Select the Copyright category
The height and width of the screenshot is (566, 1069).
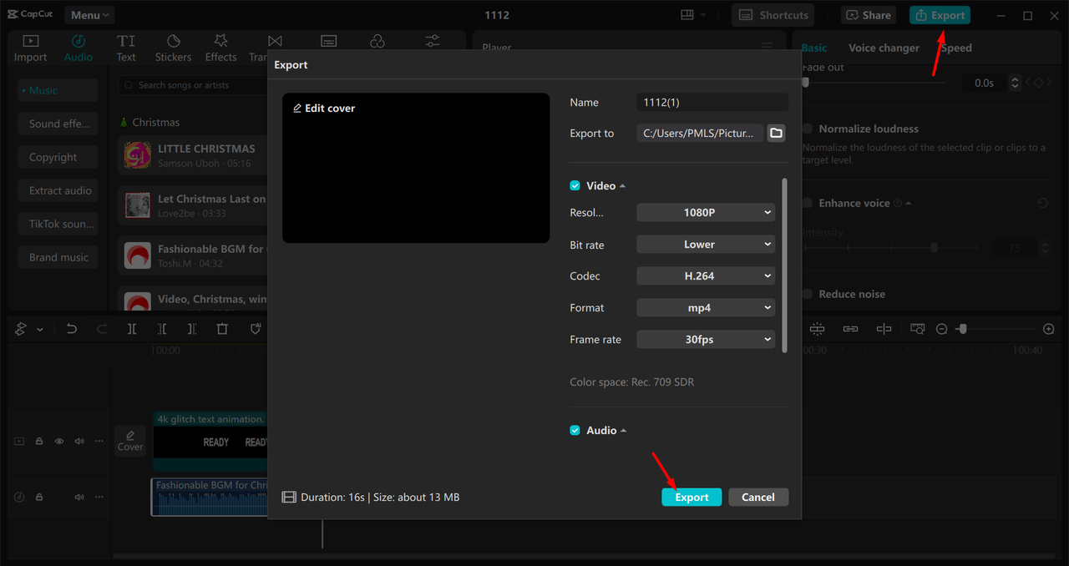58,157
